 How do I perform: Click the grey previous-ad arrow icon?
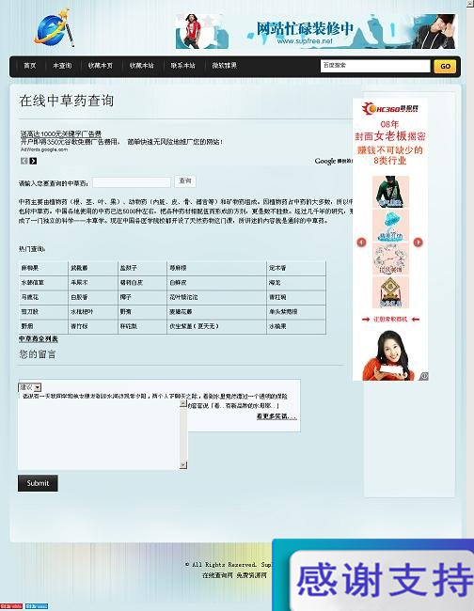(x=24, y=161)
